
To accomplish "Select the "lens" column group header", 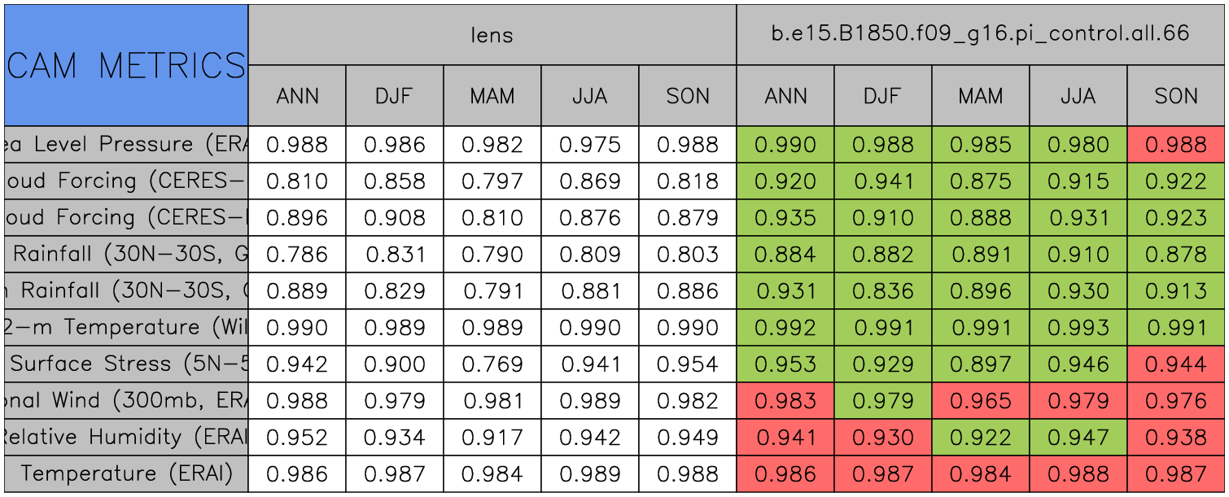I will [x=492, y=34].
